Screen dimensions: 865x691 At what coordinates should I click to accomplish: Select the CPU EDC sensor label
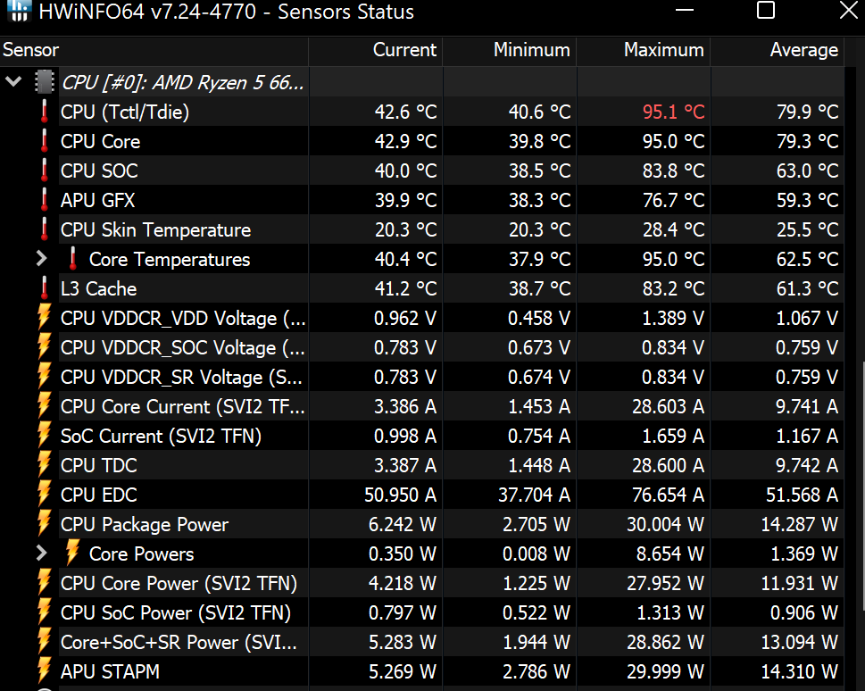[x=99, y=495]
